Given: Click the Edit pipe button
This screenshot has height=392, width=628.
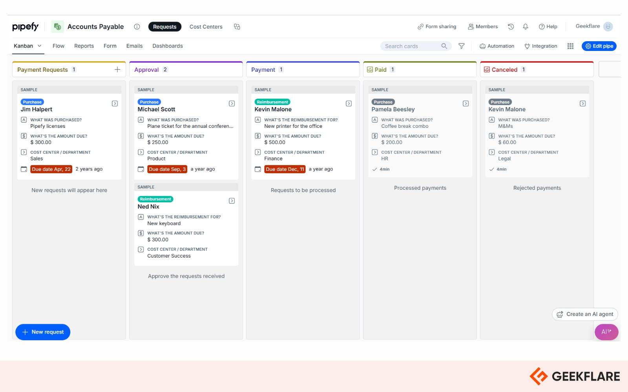Looking at the screenshot, I should (599, 46).
